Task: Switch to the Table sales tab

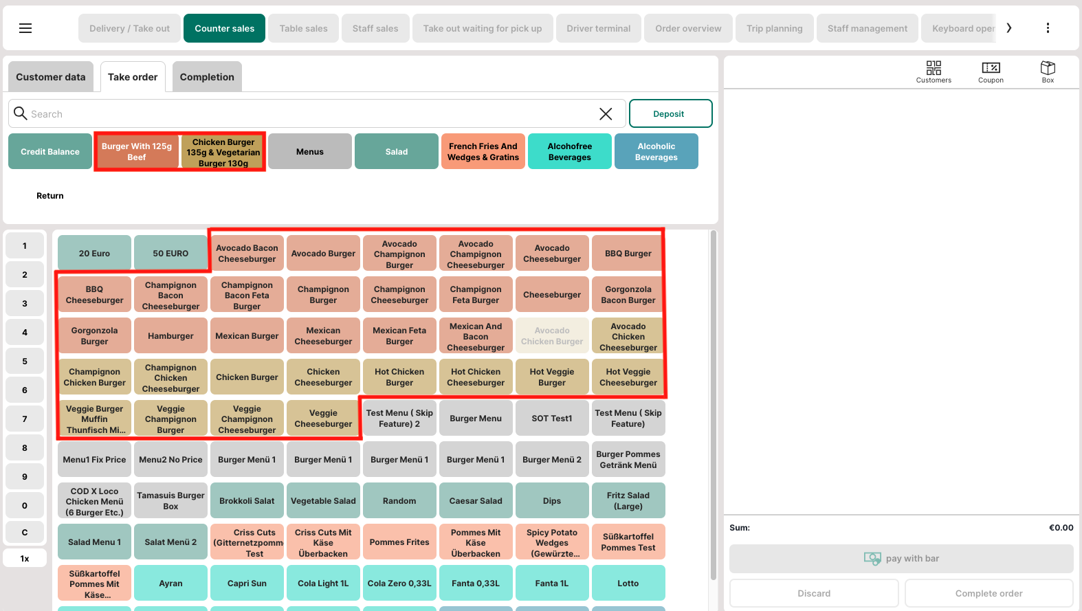Action: [x=303, y=28]
